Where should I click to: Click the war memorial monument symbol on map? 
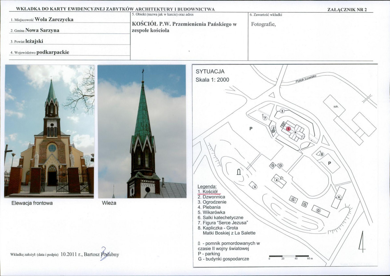coord(239,172)
